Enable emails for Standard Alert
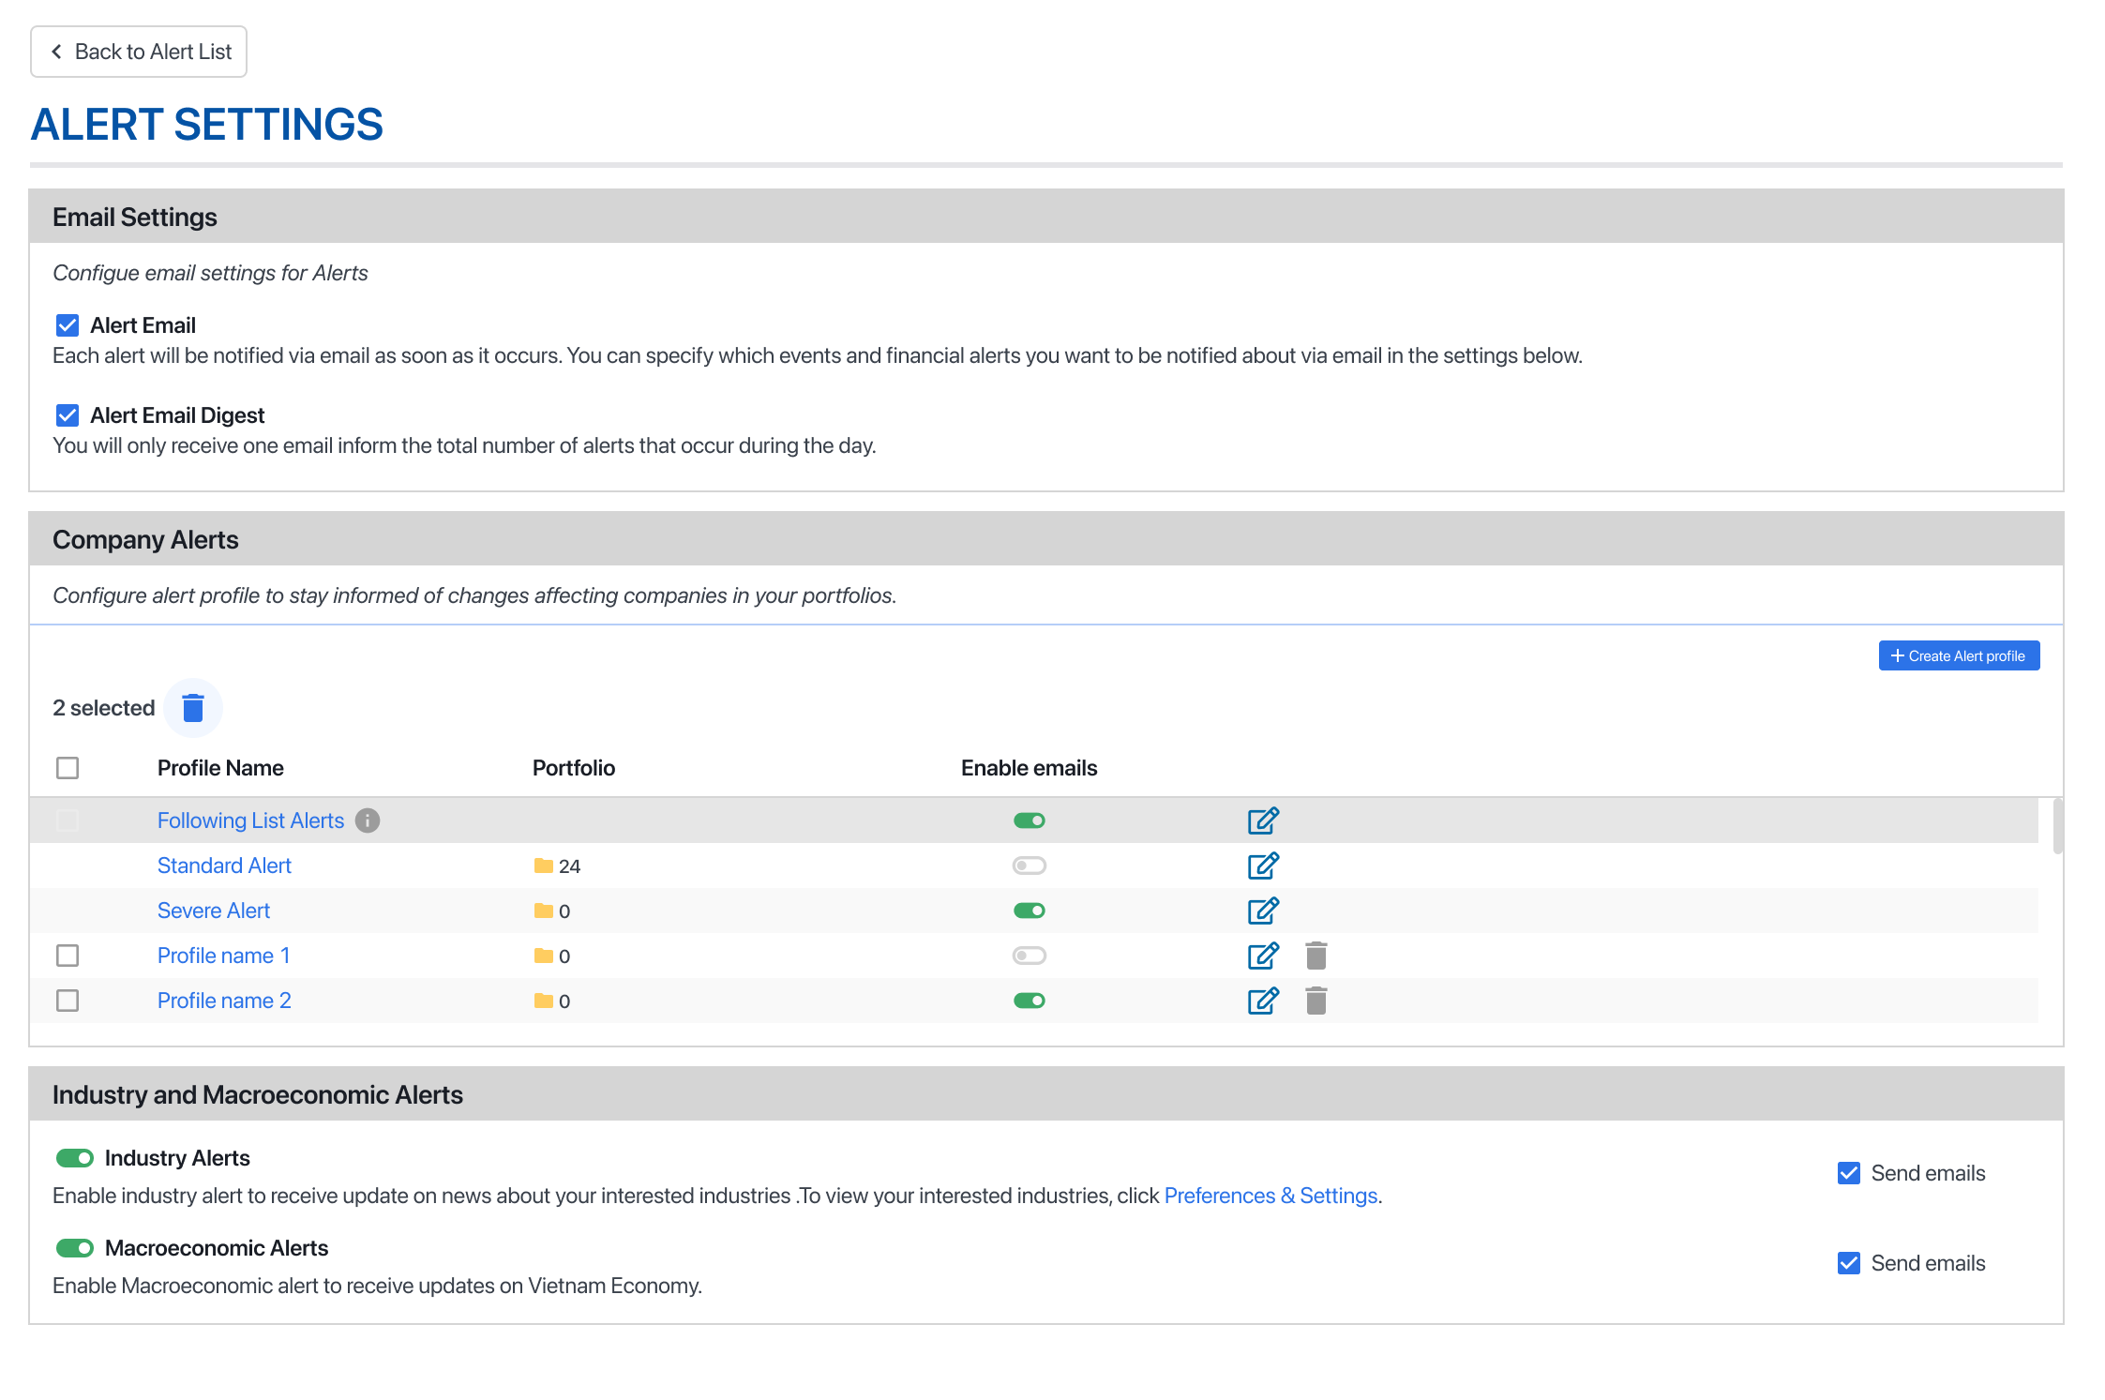This screenshot has width=2105, height=1400. pos(1029,866)
